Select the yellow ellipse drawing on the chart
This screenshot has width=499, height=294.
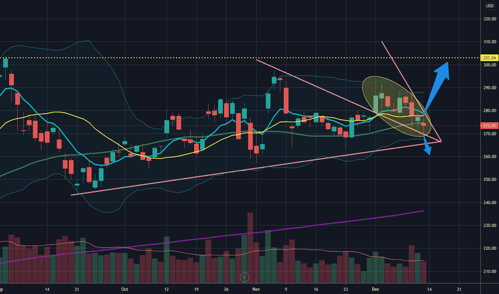pyautogui.click(x=397, y=106)
